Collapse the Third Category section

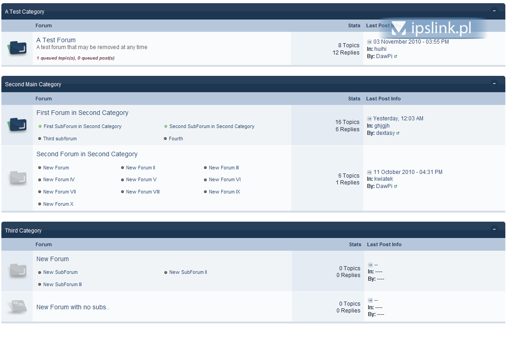pyautogui.click(x=494, y=229)
